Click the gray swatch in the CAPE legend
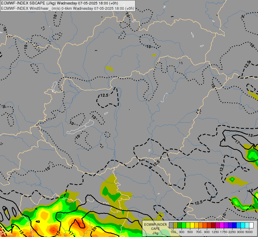The width and height of the screenshot is (258, 237). point(171,225)
